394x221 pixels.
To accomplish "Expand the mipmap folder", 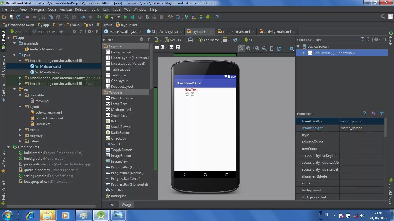I will (x=20, y=136).
